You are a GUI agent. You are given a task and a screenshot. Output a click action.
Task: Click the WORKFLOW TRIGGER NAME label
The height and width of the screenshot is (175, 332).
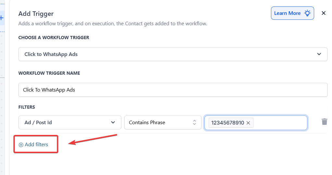(49, 73)
